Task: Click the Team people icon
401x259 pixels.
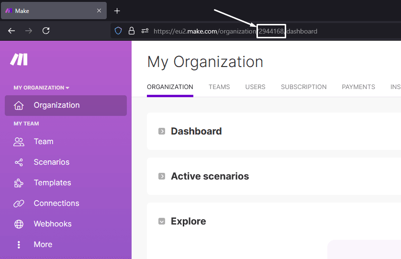Action: 19,142
